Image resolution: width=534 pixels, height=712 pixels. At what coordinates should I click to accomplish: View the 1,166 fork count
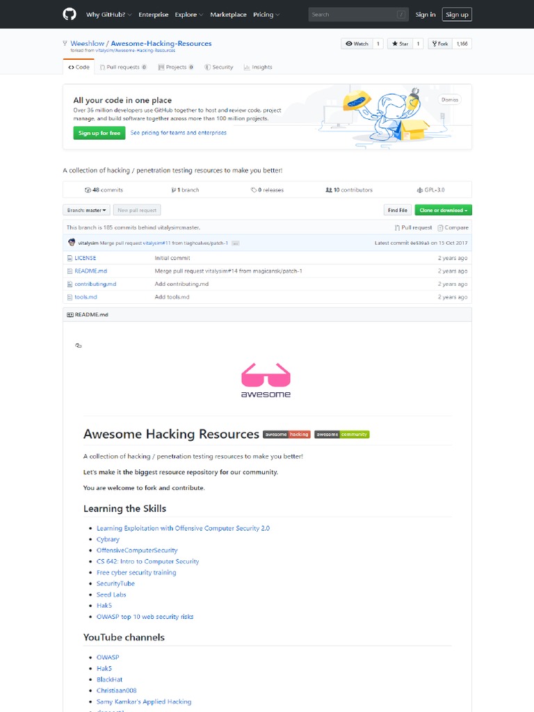(x=462, y=44)
